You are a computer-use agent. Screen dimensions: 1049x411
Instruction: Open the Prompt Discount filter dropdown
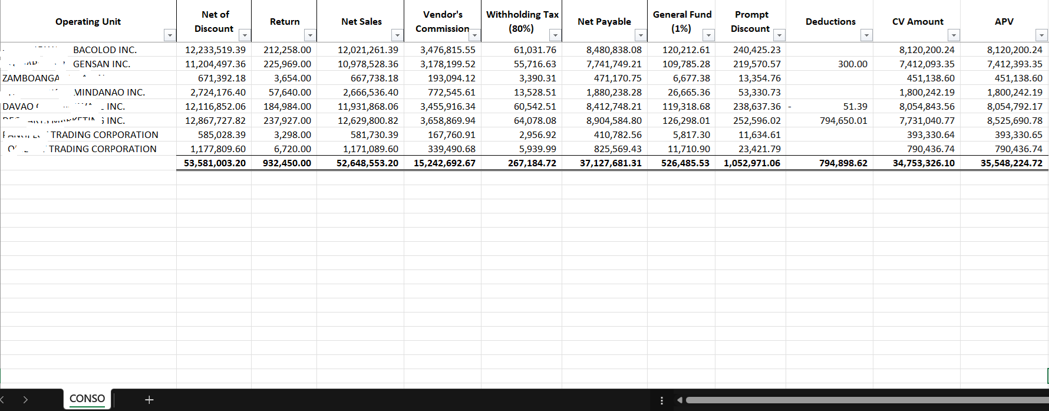pos(779,35)
